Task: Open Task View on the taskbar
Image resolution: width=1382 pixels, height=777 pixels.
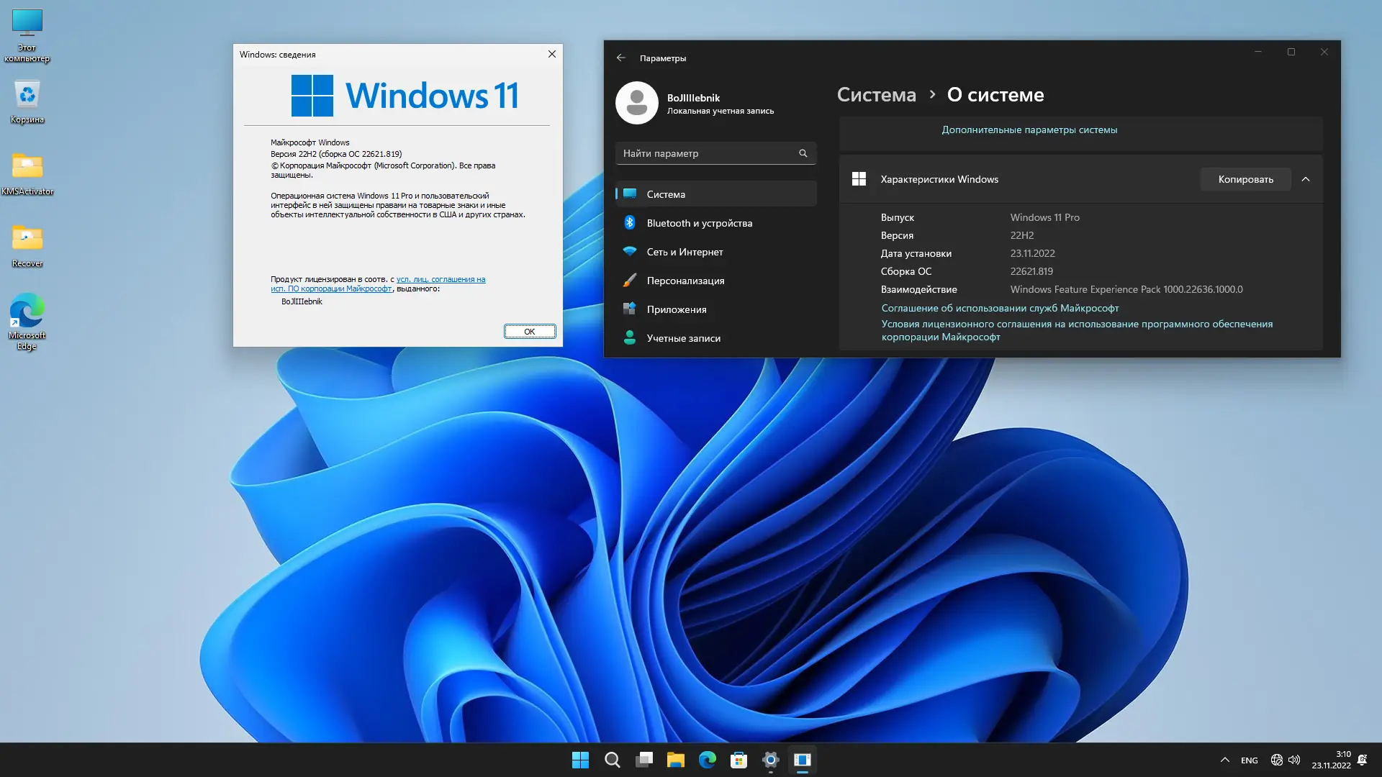Action: [x=644, y=760]
